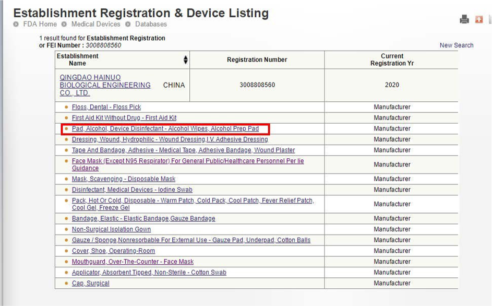Open First Aid Kit Without Drug listing
The height and width of the screenshot is (306, 492).
pyautogui.click(x=124, y=118)
